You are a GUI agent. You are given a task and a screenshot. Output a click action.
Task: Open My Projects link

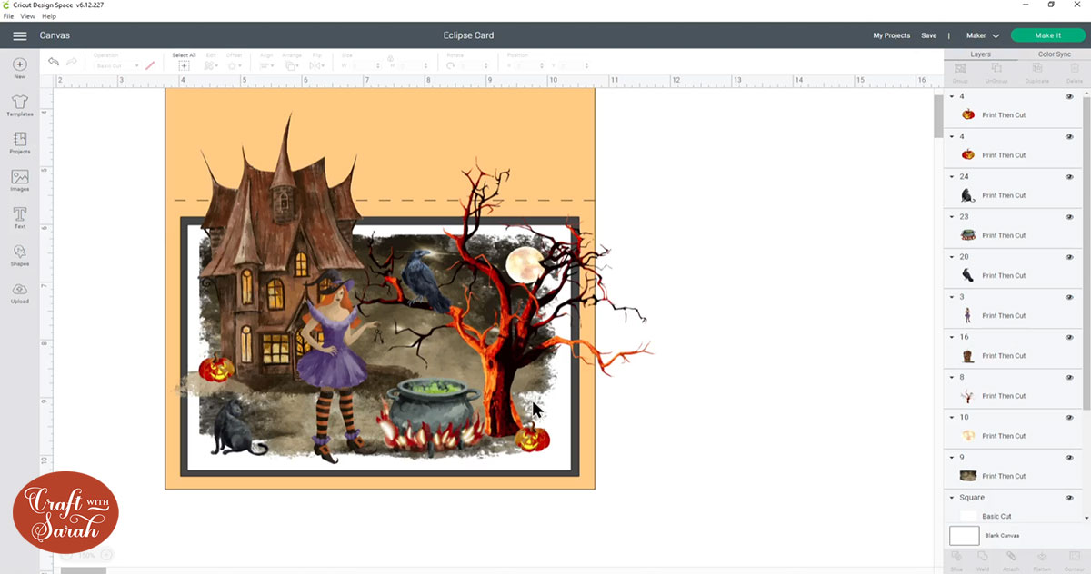pos(891,35)
